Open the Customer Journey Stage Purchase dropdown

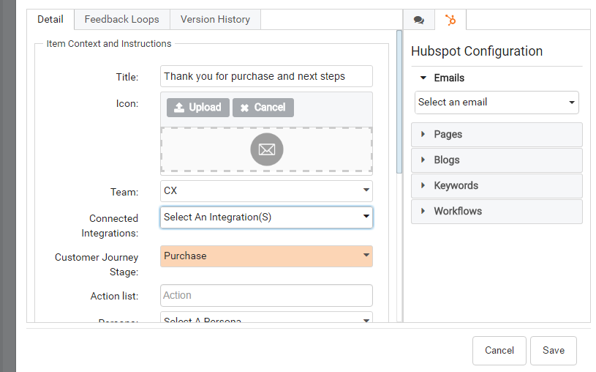click(266, 256)
